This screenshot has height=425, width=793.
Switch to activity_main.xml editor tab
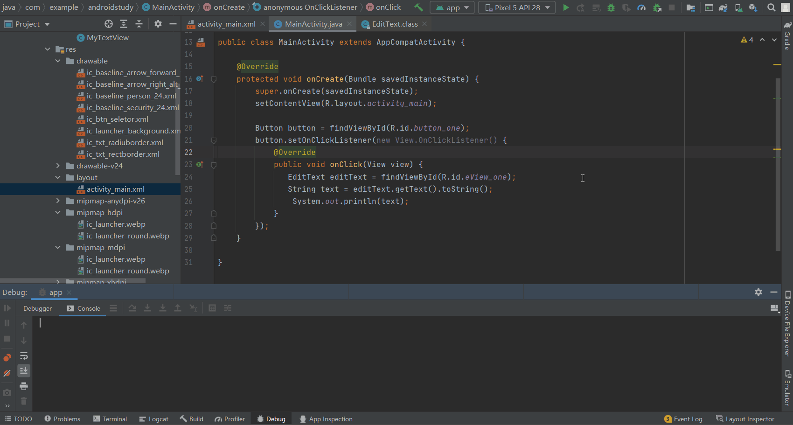pyautogui.click(x=226, y=24)
